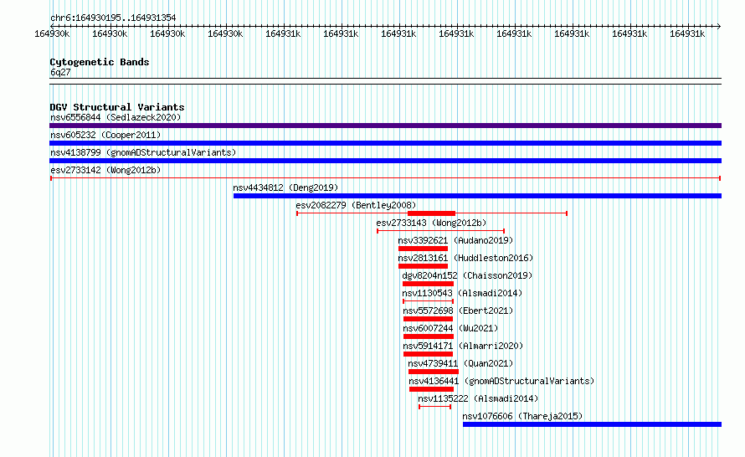The image size is (745, 457).
Task: Select the esv2733143 thin red line
Action: pos(441,231)
